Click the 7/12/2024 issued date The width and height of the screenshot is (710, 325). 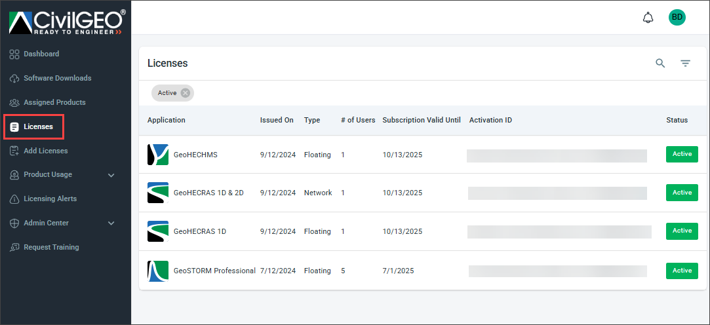(x=278, y=271)
